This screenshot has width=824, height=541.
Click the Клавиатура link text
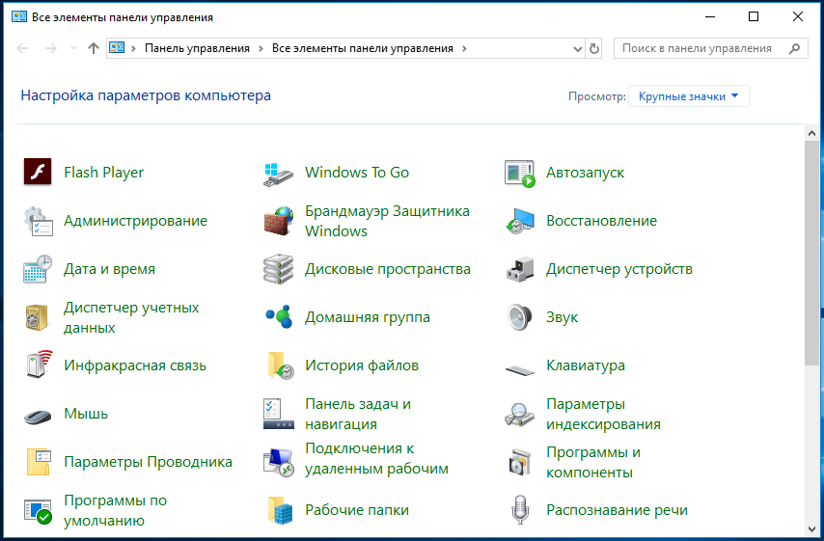click(x=586, y=365)
